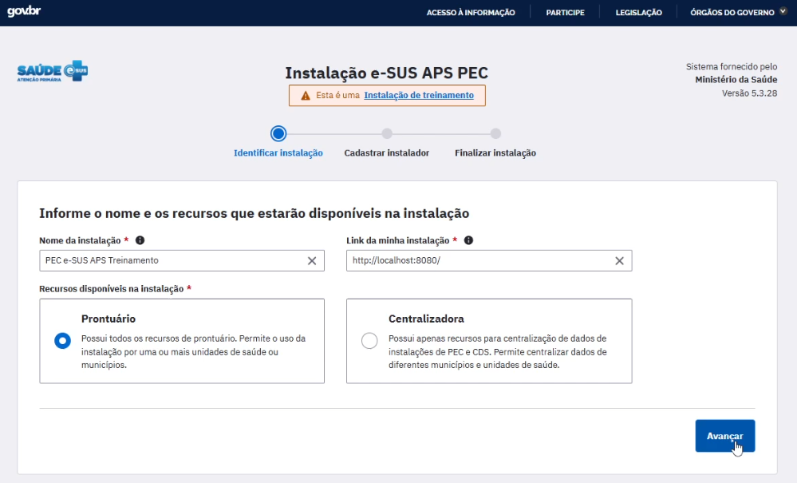Open the Instalação de treinamento link
Screen dimensions: 797x483
pyautogui.click(x=419, y=95)
